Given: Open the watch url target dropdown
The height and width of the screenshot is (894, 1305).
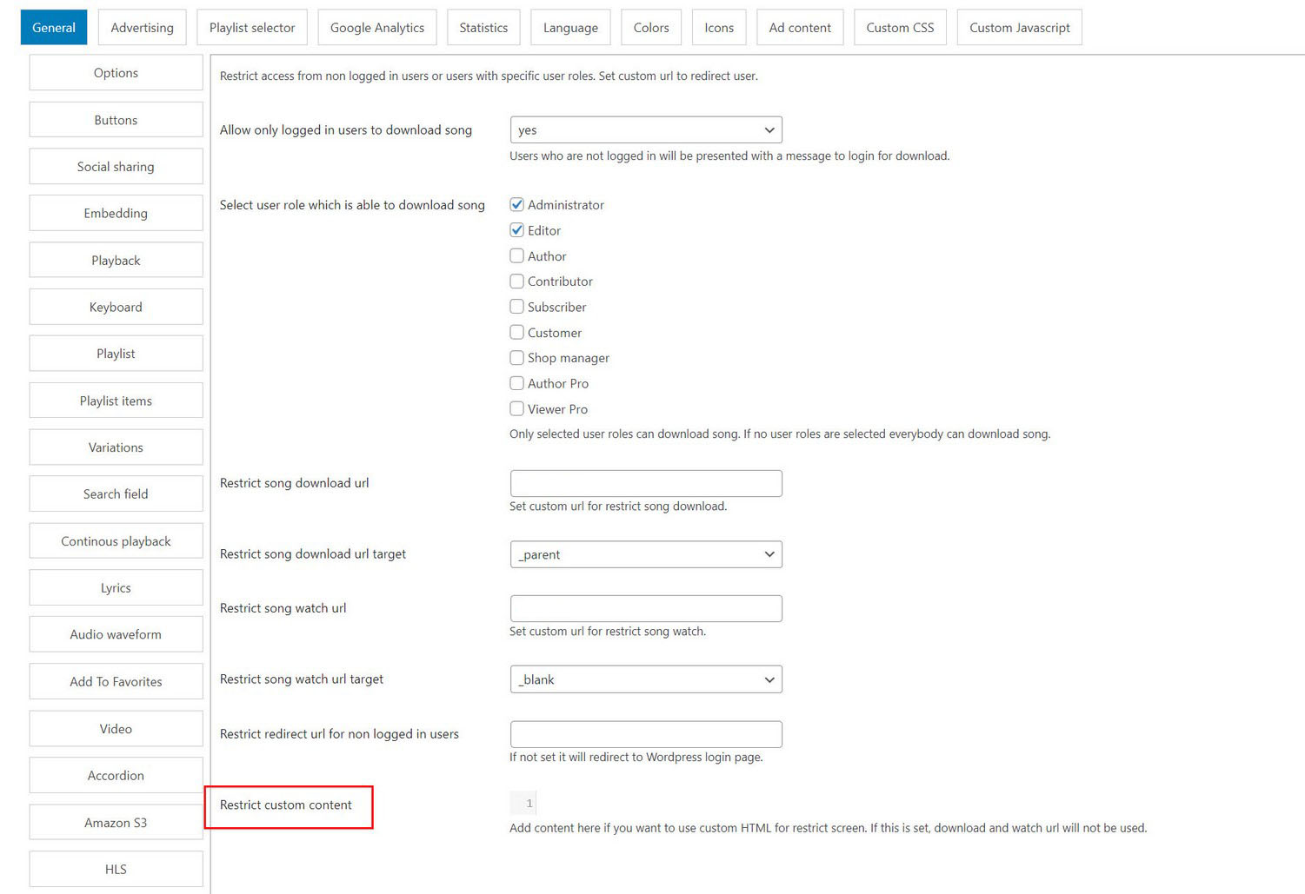Looking at the screenshot, I should 646,679.
